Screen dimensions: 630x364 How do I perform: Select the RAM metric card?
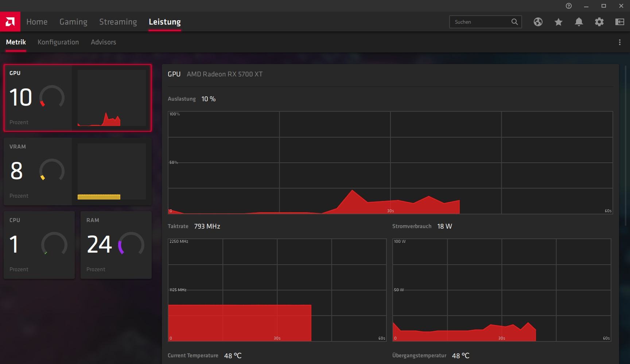[x=116, y=245]
